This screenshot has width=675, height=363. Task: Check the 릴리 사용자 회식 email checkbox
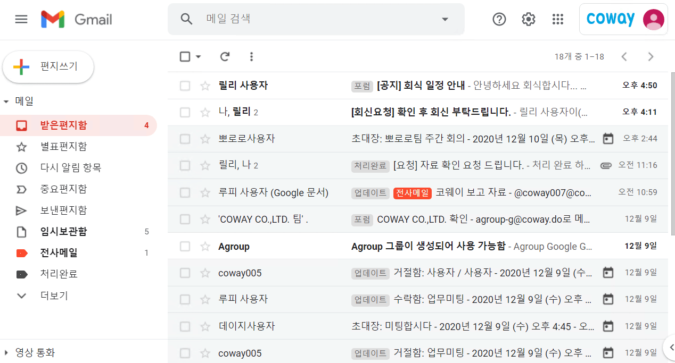(185, 86)
